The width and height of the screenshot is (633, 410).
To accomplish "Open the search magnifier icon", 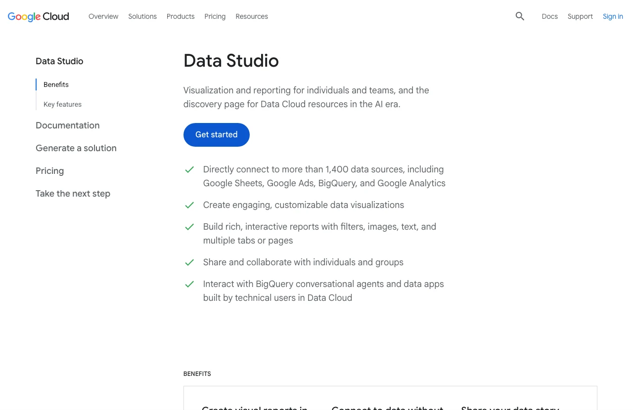I will 520,16.
